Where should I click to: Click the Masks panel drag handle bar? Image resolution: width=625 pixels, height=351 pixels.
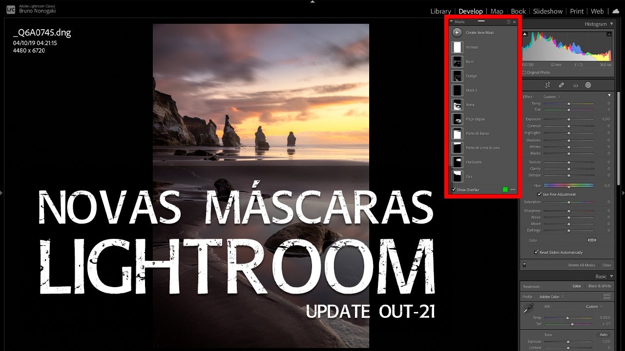pyautogui.click(x=481, y=21)
